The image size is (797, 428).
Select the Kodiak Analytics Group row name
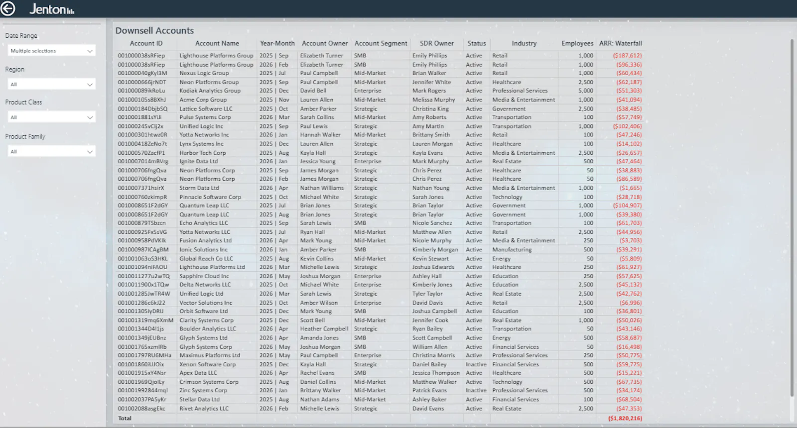[x=210, y=91]
